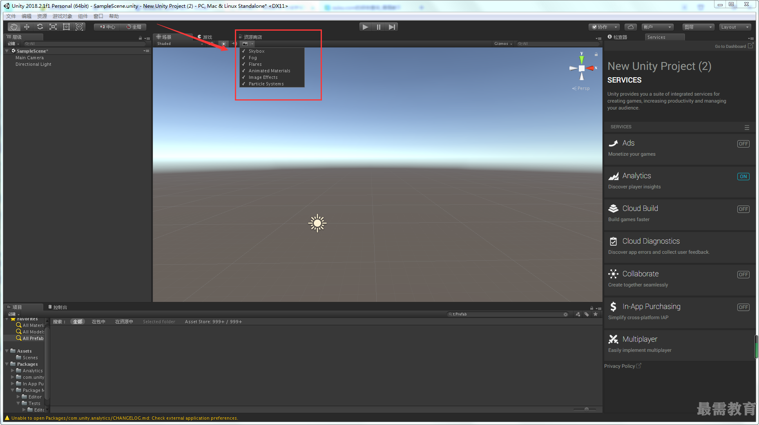Toggle scene audio speaker icon
This screenshot has width=759, height=425.
pyautogui.click(x=234, y=44)
